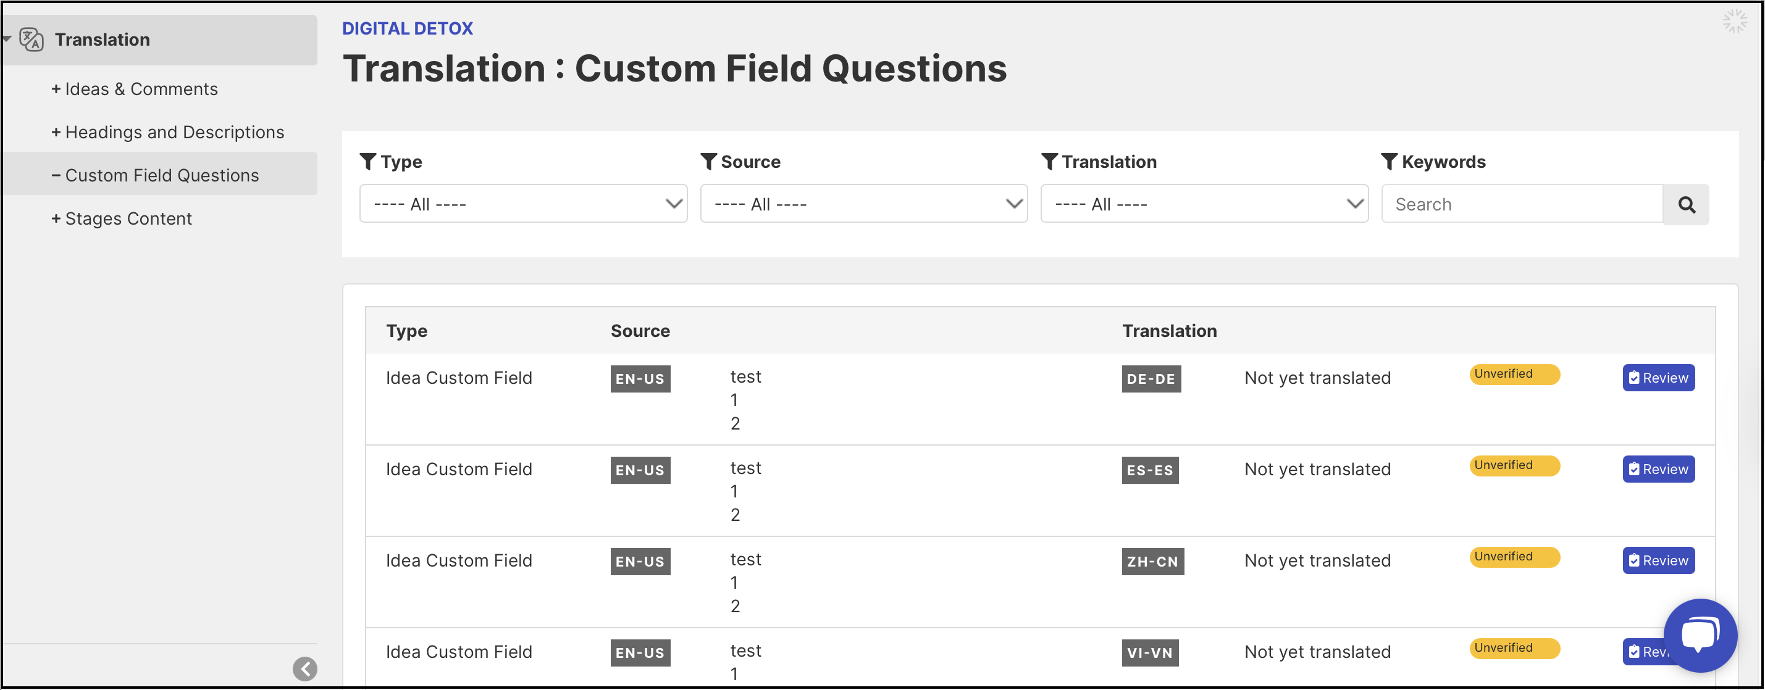
Task: Focus the Keywords search field
Action: click(1522, 204)
